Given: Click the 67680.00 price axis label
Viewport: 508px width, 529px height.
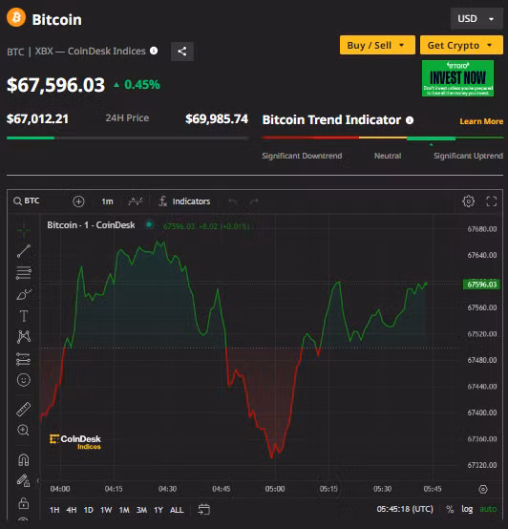Looking at the screenshot, I should pos(481,229).
